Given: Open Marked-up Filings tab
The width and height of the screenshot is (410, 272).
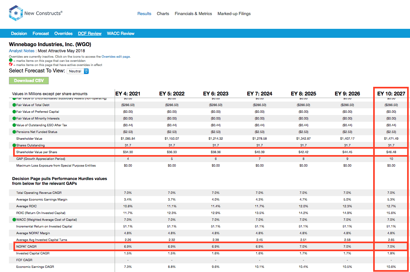Looking at the screenshot, I should point(234,14).
